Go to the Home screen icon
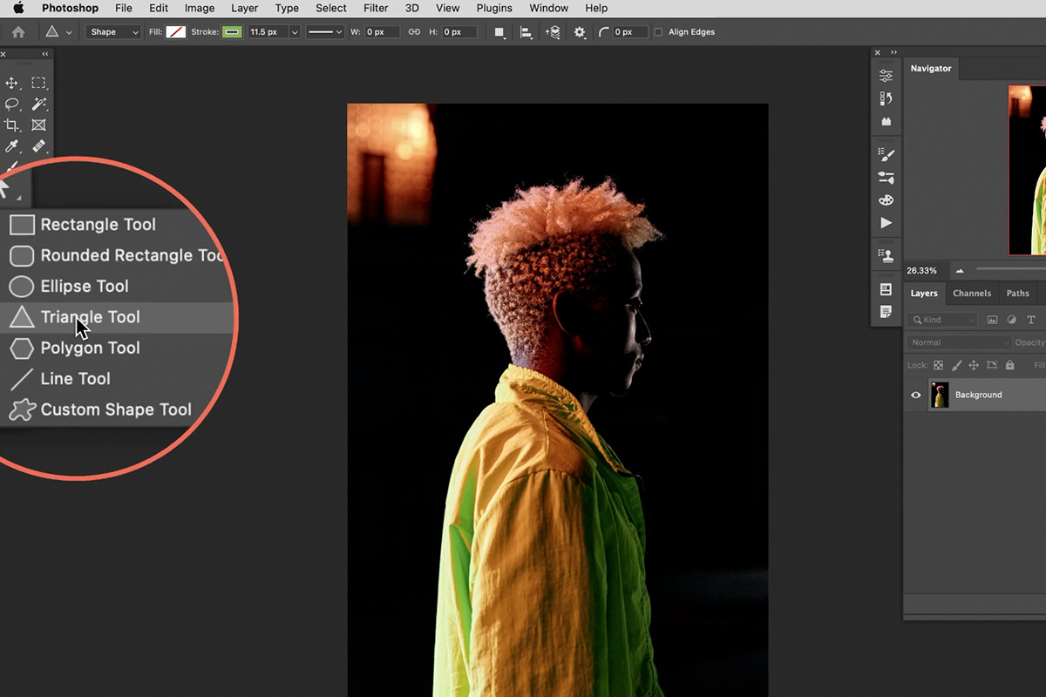 (x=17, y=32)
